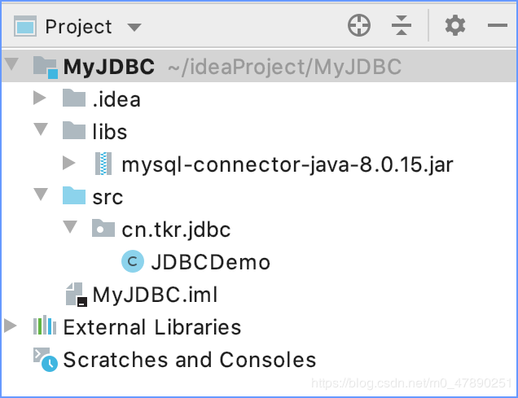Expand the .idea folder

(40, 99)
